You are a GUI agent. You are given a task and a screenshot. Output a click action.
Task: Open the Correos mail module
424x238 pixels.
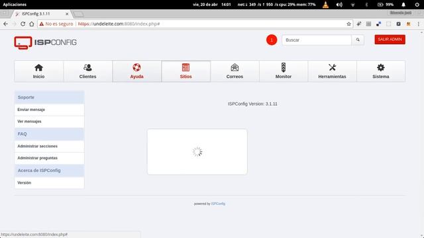point(235,71)
